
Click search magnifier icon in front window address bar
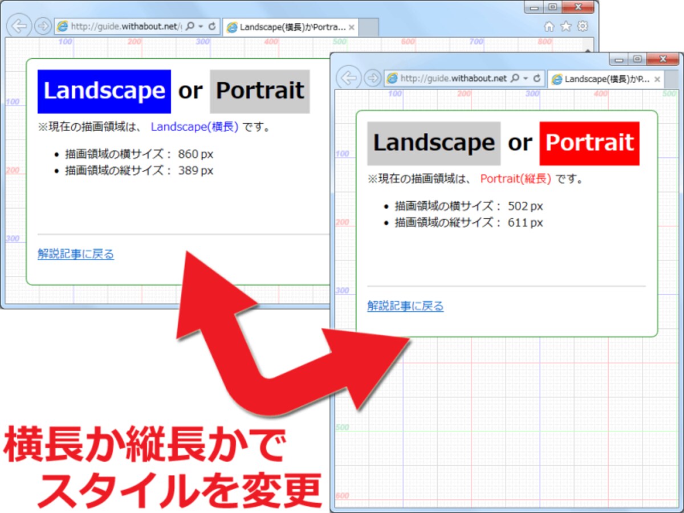coord(515,78)
